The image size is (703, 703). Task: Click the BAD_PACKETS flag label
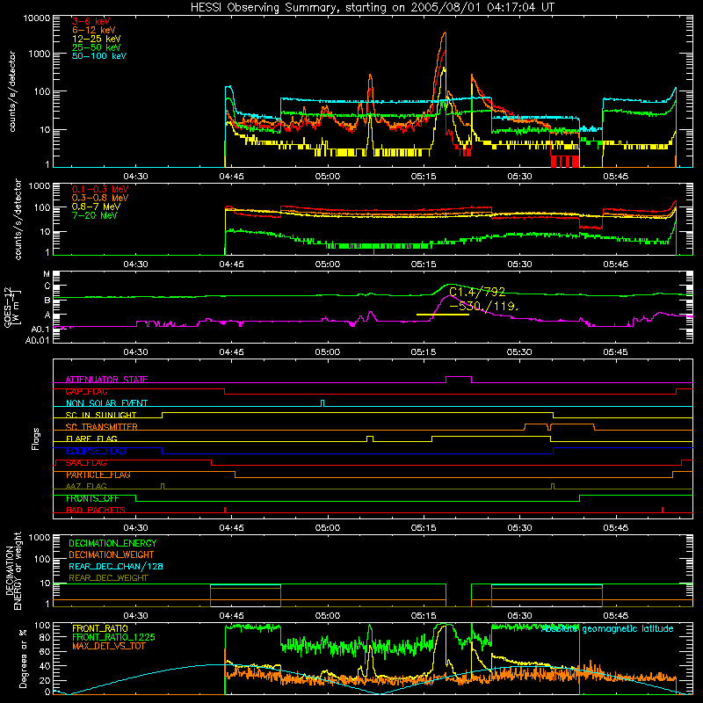coord(96,510)
